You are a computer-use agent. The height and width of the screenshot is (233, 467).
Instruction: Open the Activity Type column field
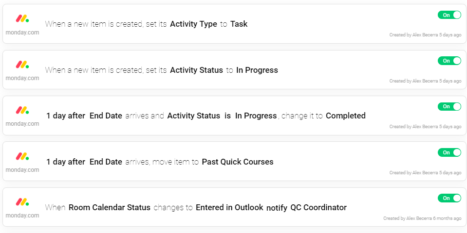(x=193, y=24)
